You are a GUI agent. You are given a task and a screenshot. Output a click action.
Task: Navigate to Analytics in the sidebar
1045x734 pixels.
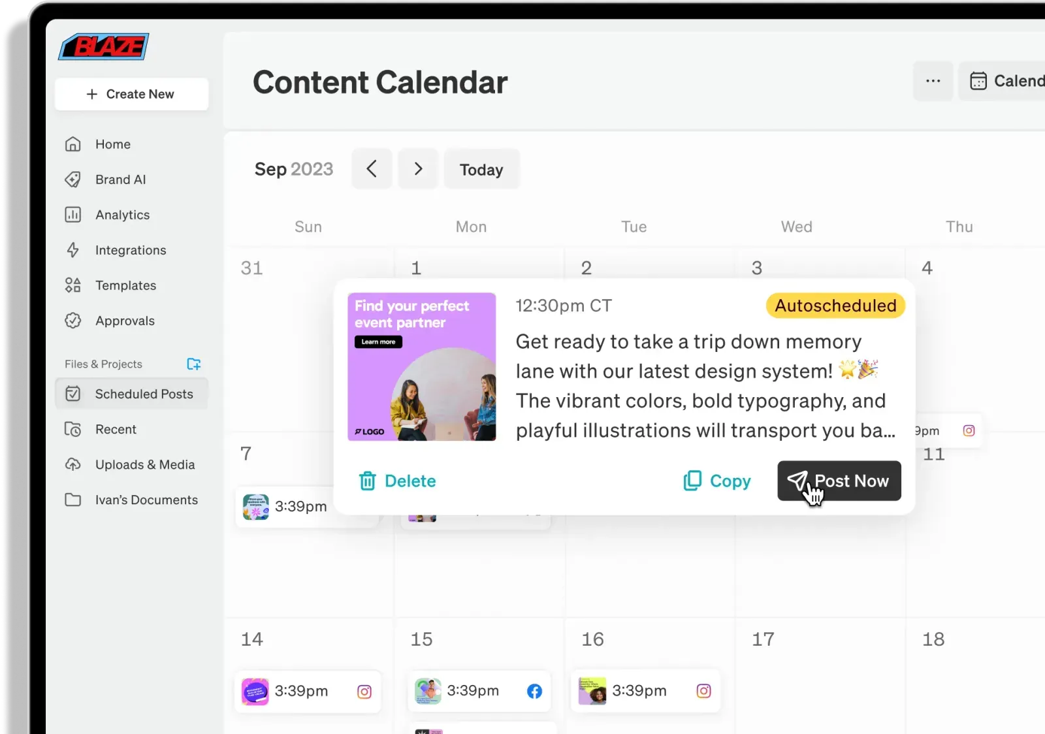122,215
